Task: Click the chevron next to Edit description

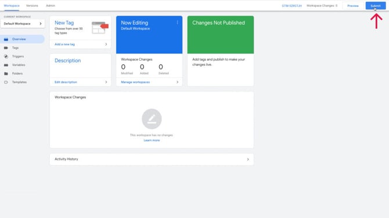Action: pyautogui.click(x=106, y=82)
